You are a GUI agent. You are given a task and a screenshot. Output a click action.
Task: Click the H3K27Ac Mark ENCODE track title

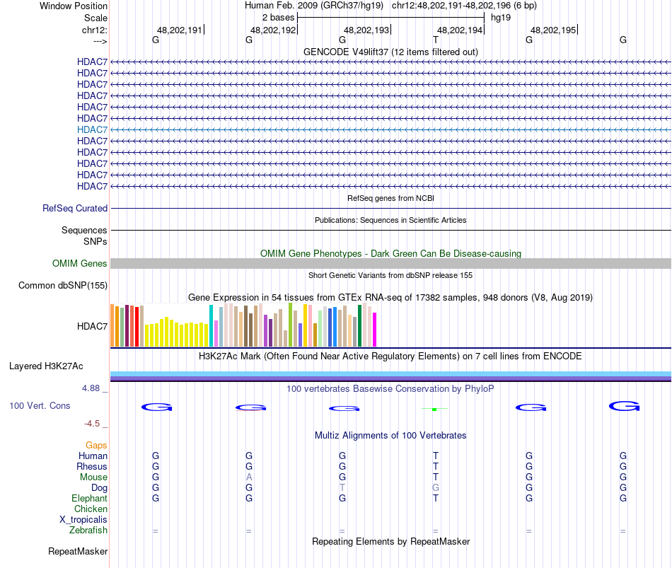coord(390,357)
